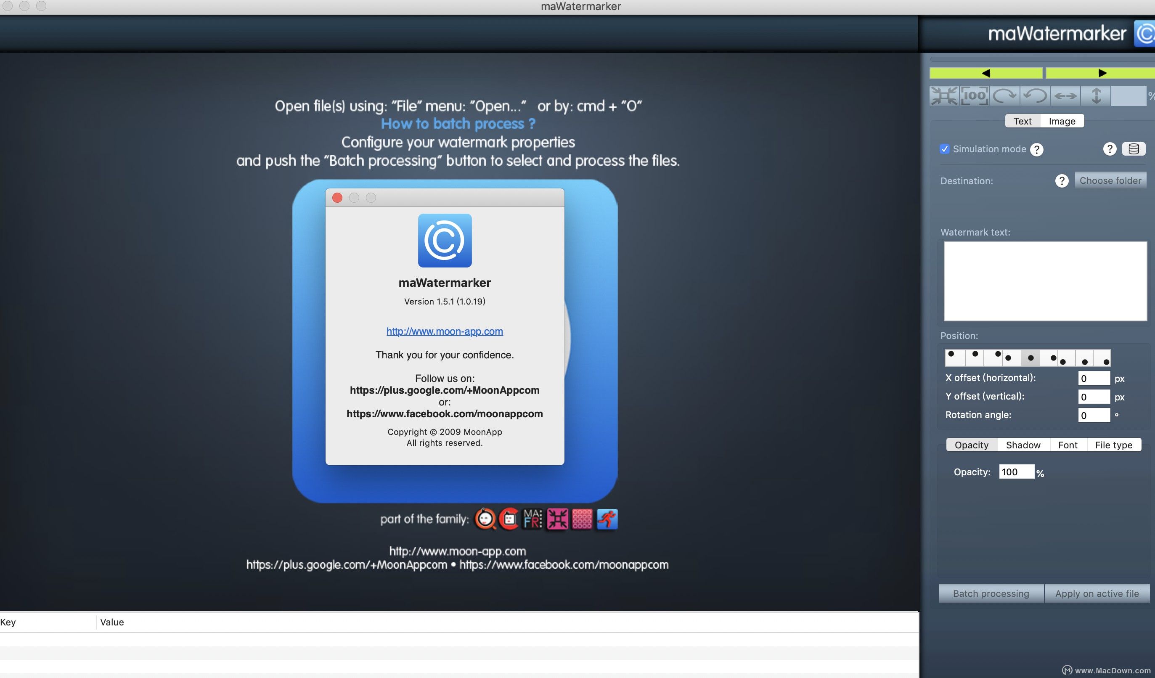Image resolution: width=1155 pixels, height=678 pixels.
Task: Select the bottom-right watermark position
Action: tap(1102, 358)
